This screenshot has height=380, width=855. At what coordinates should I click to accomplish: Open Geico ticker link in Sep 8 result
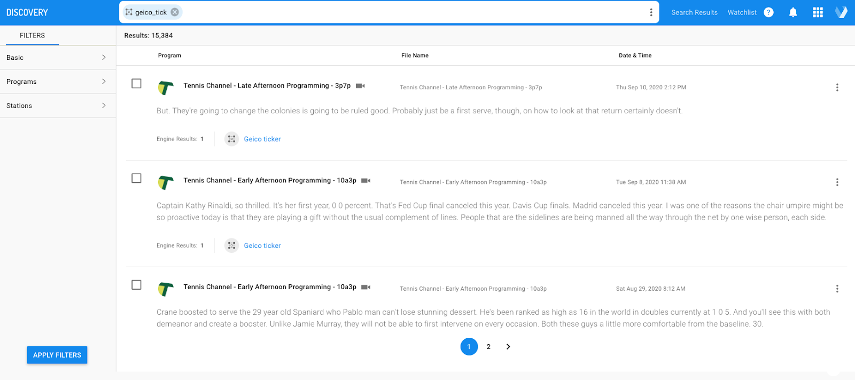click(x=262, y=246)
